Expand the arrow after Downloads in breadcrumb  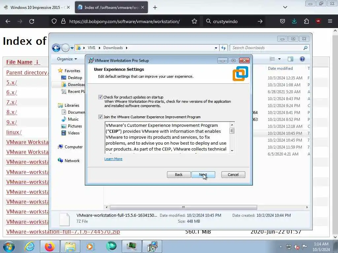coord(126,48)
